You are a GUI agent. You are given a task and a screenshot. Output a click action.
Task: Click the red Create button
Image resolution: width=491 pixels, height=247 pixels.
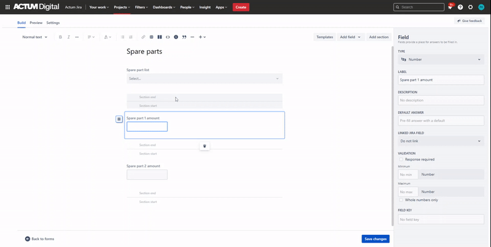tap(241, 7)
